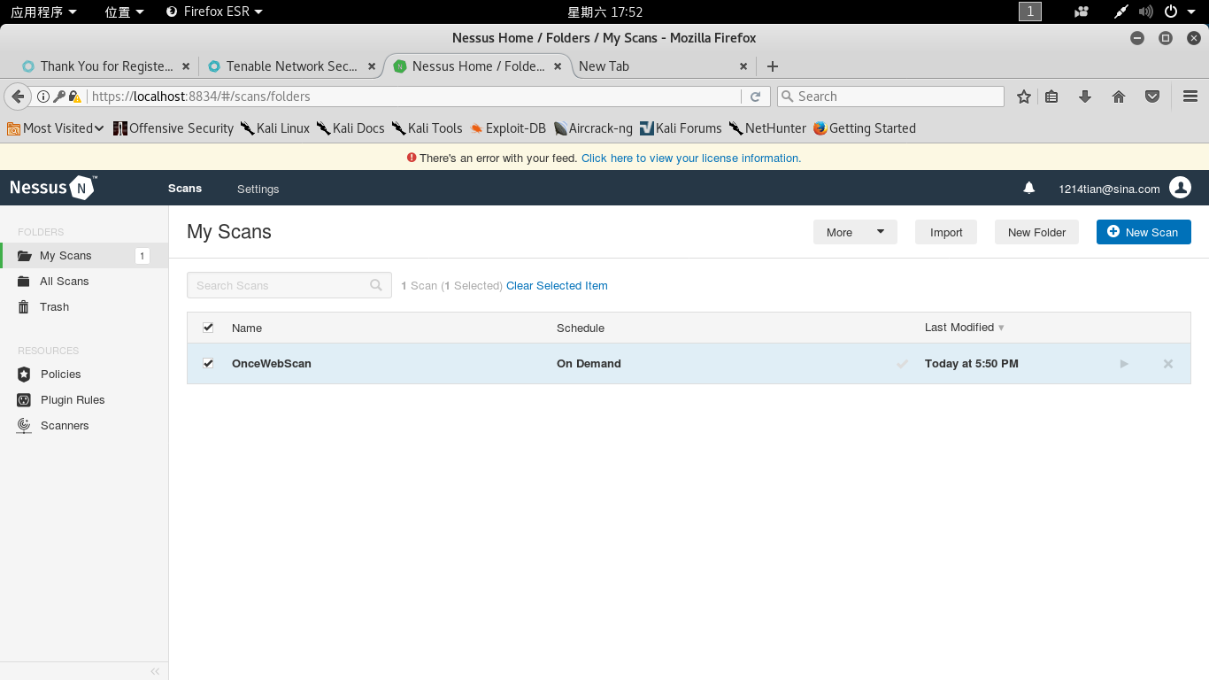Open the Settings tab in Nessus header

click(258, 189)
